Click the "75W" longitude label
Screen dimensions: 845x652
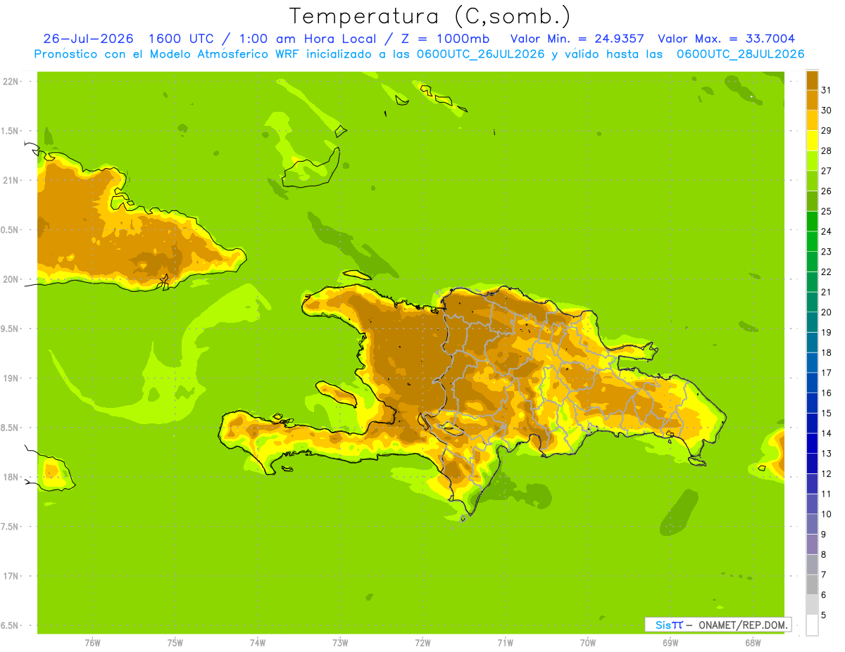(x=175, y=643)
